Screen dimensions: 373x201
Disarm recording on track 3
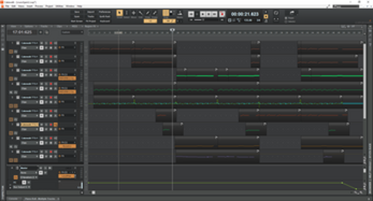click(x=50, y=71)
